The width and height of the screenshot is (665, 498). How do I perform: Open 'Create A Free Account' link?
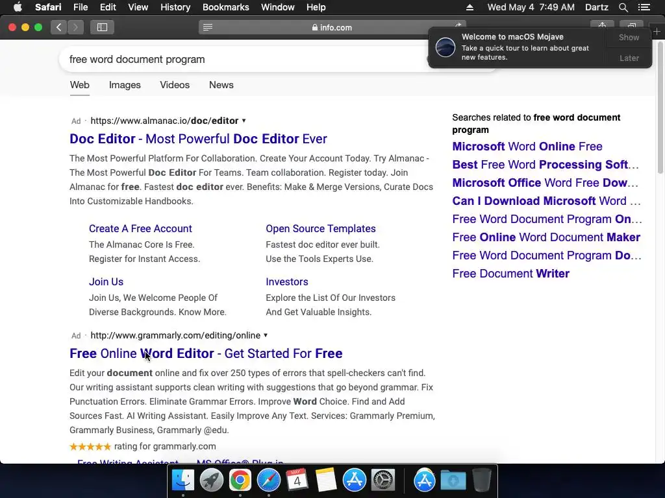tap(140, 229)
